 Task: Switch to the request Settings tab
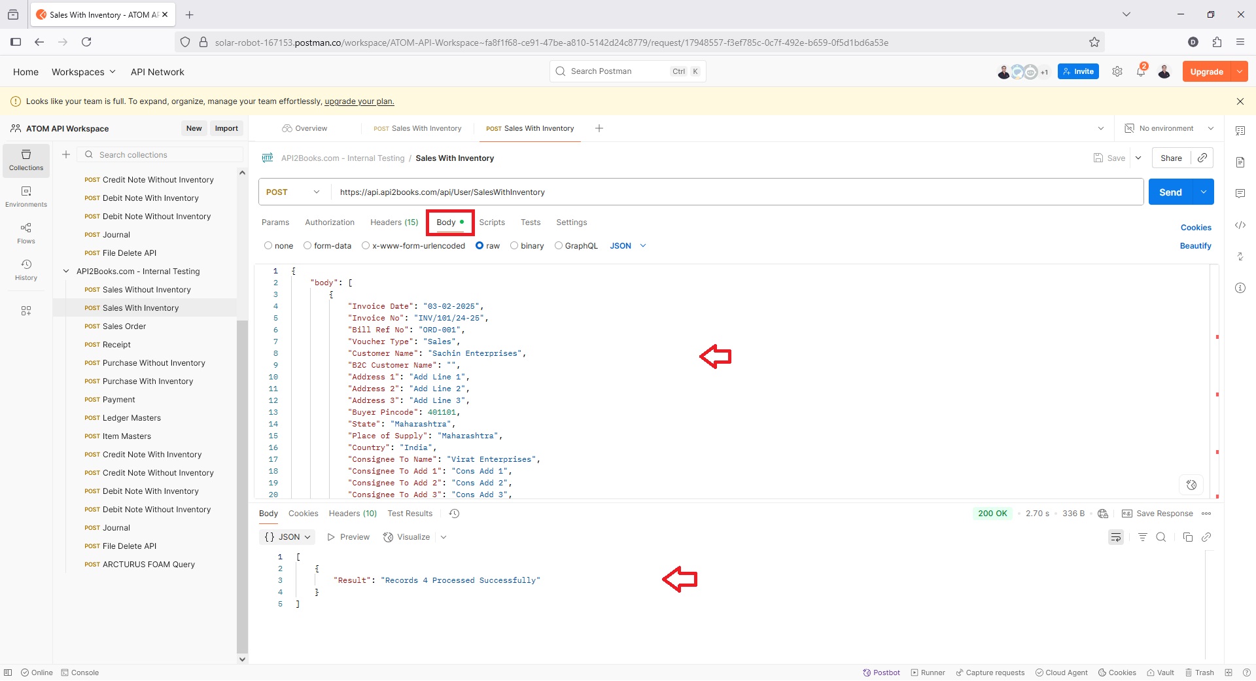pos(572,222)
